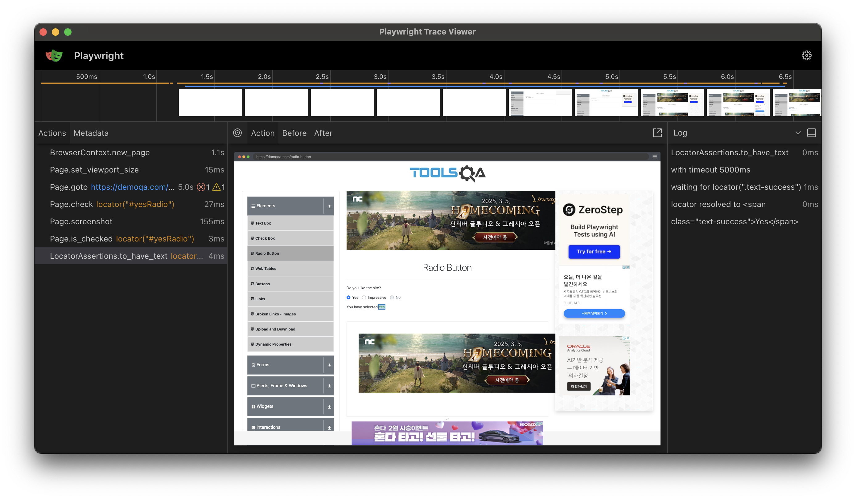Click the Playwright masks logo
This screenshot has height=499, width=856.
point(54,56)
